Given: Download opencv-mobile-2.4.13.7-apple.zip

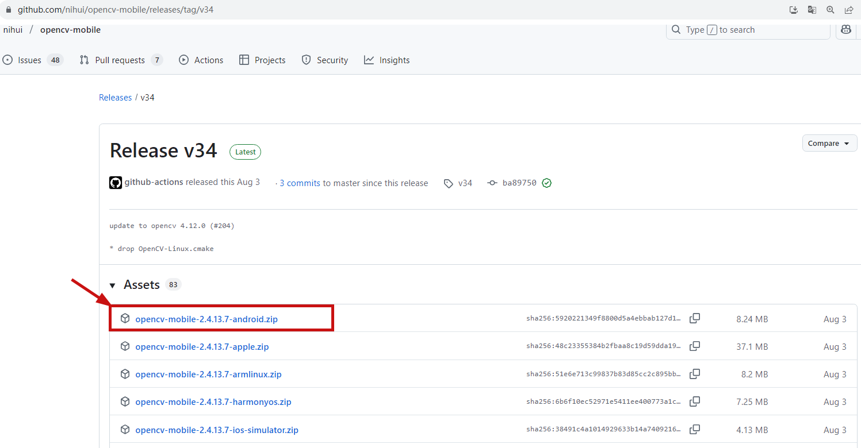Looking at the screenshot, I should (x=202, y=346).
